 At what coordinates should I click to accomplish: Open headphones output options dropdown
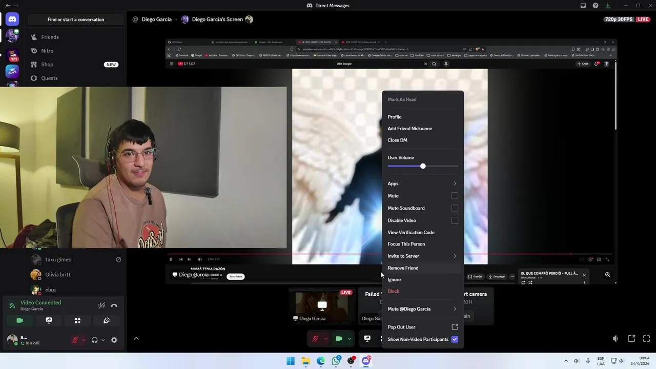coord(103,340)
